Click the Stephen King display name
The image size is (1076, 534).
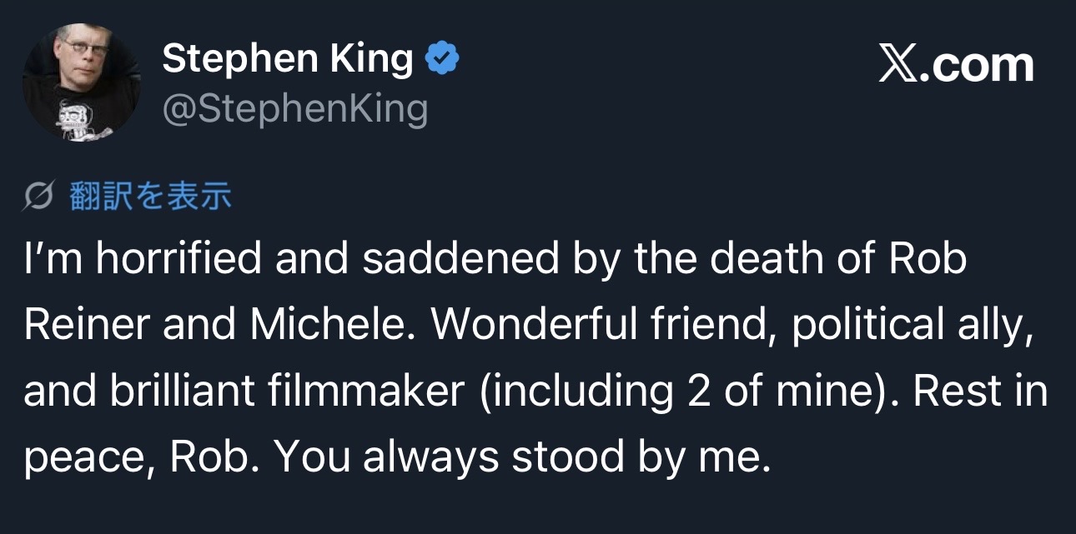[288, 59]
